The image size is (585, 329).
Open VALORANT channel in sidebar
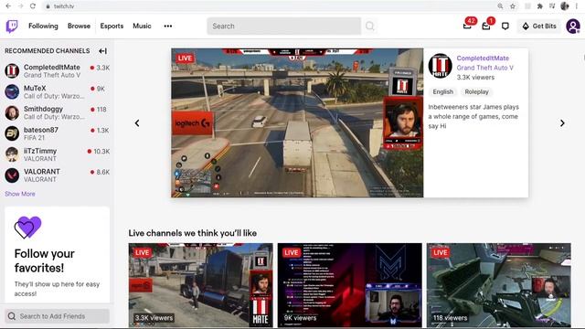point(57,175)
